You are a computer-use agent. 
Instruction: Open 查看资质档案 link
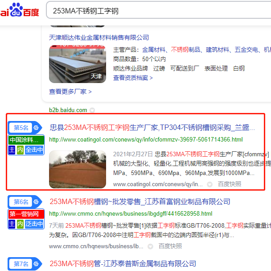[133, 78]
